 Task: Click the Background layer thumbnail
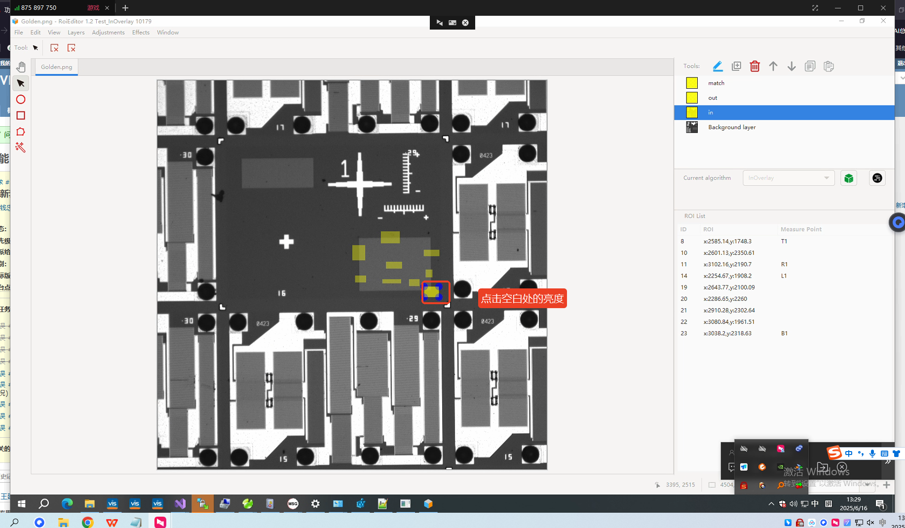692,127
